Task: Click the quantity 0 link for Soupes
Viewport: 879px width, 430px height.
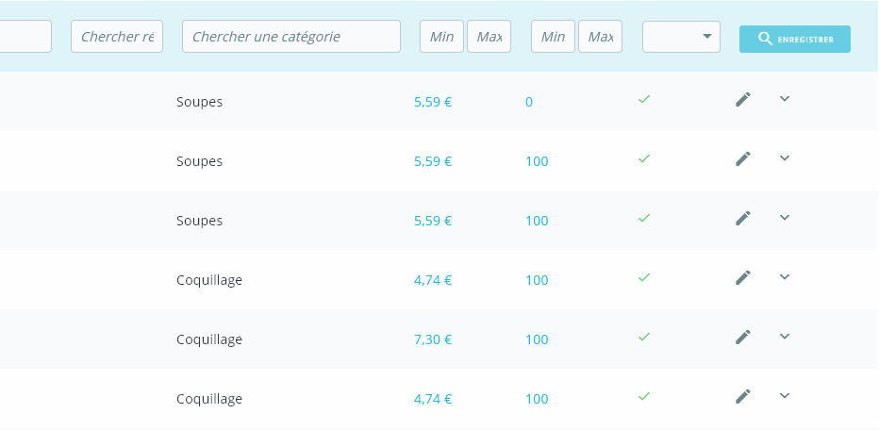Action: coord(529,102)
